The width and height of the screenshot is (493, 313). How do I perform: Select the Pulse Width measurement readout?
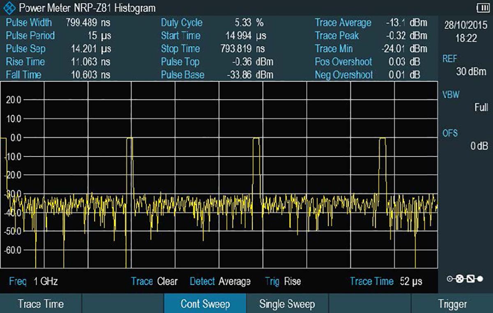click(58, 23)
